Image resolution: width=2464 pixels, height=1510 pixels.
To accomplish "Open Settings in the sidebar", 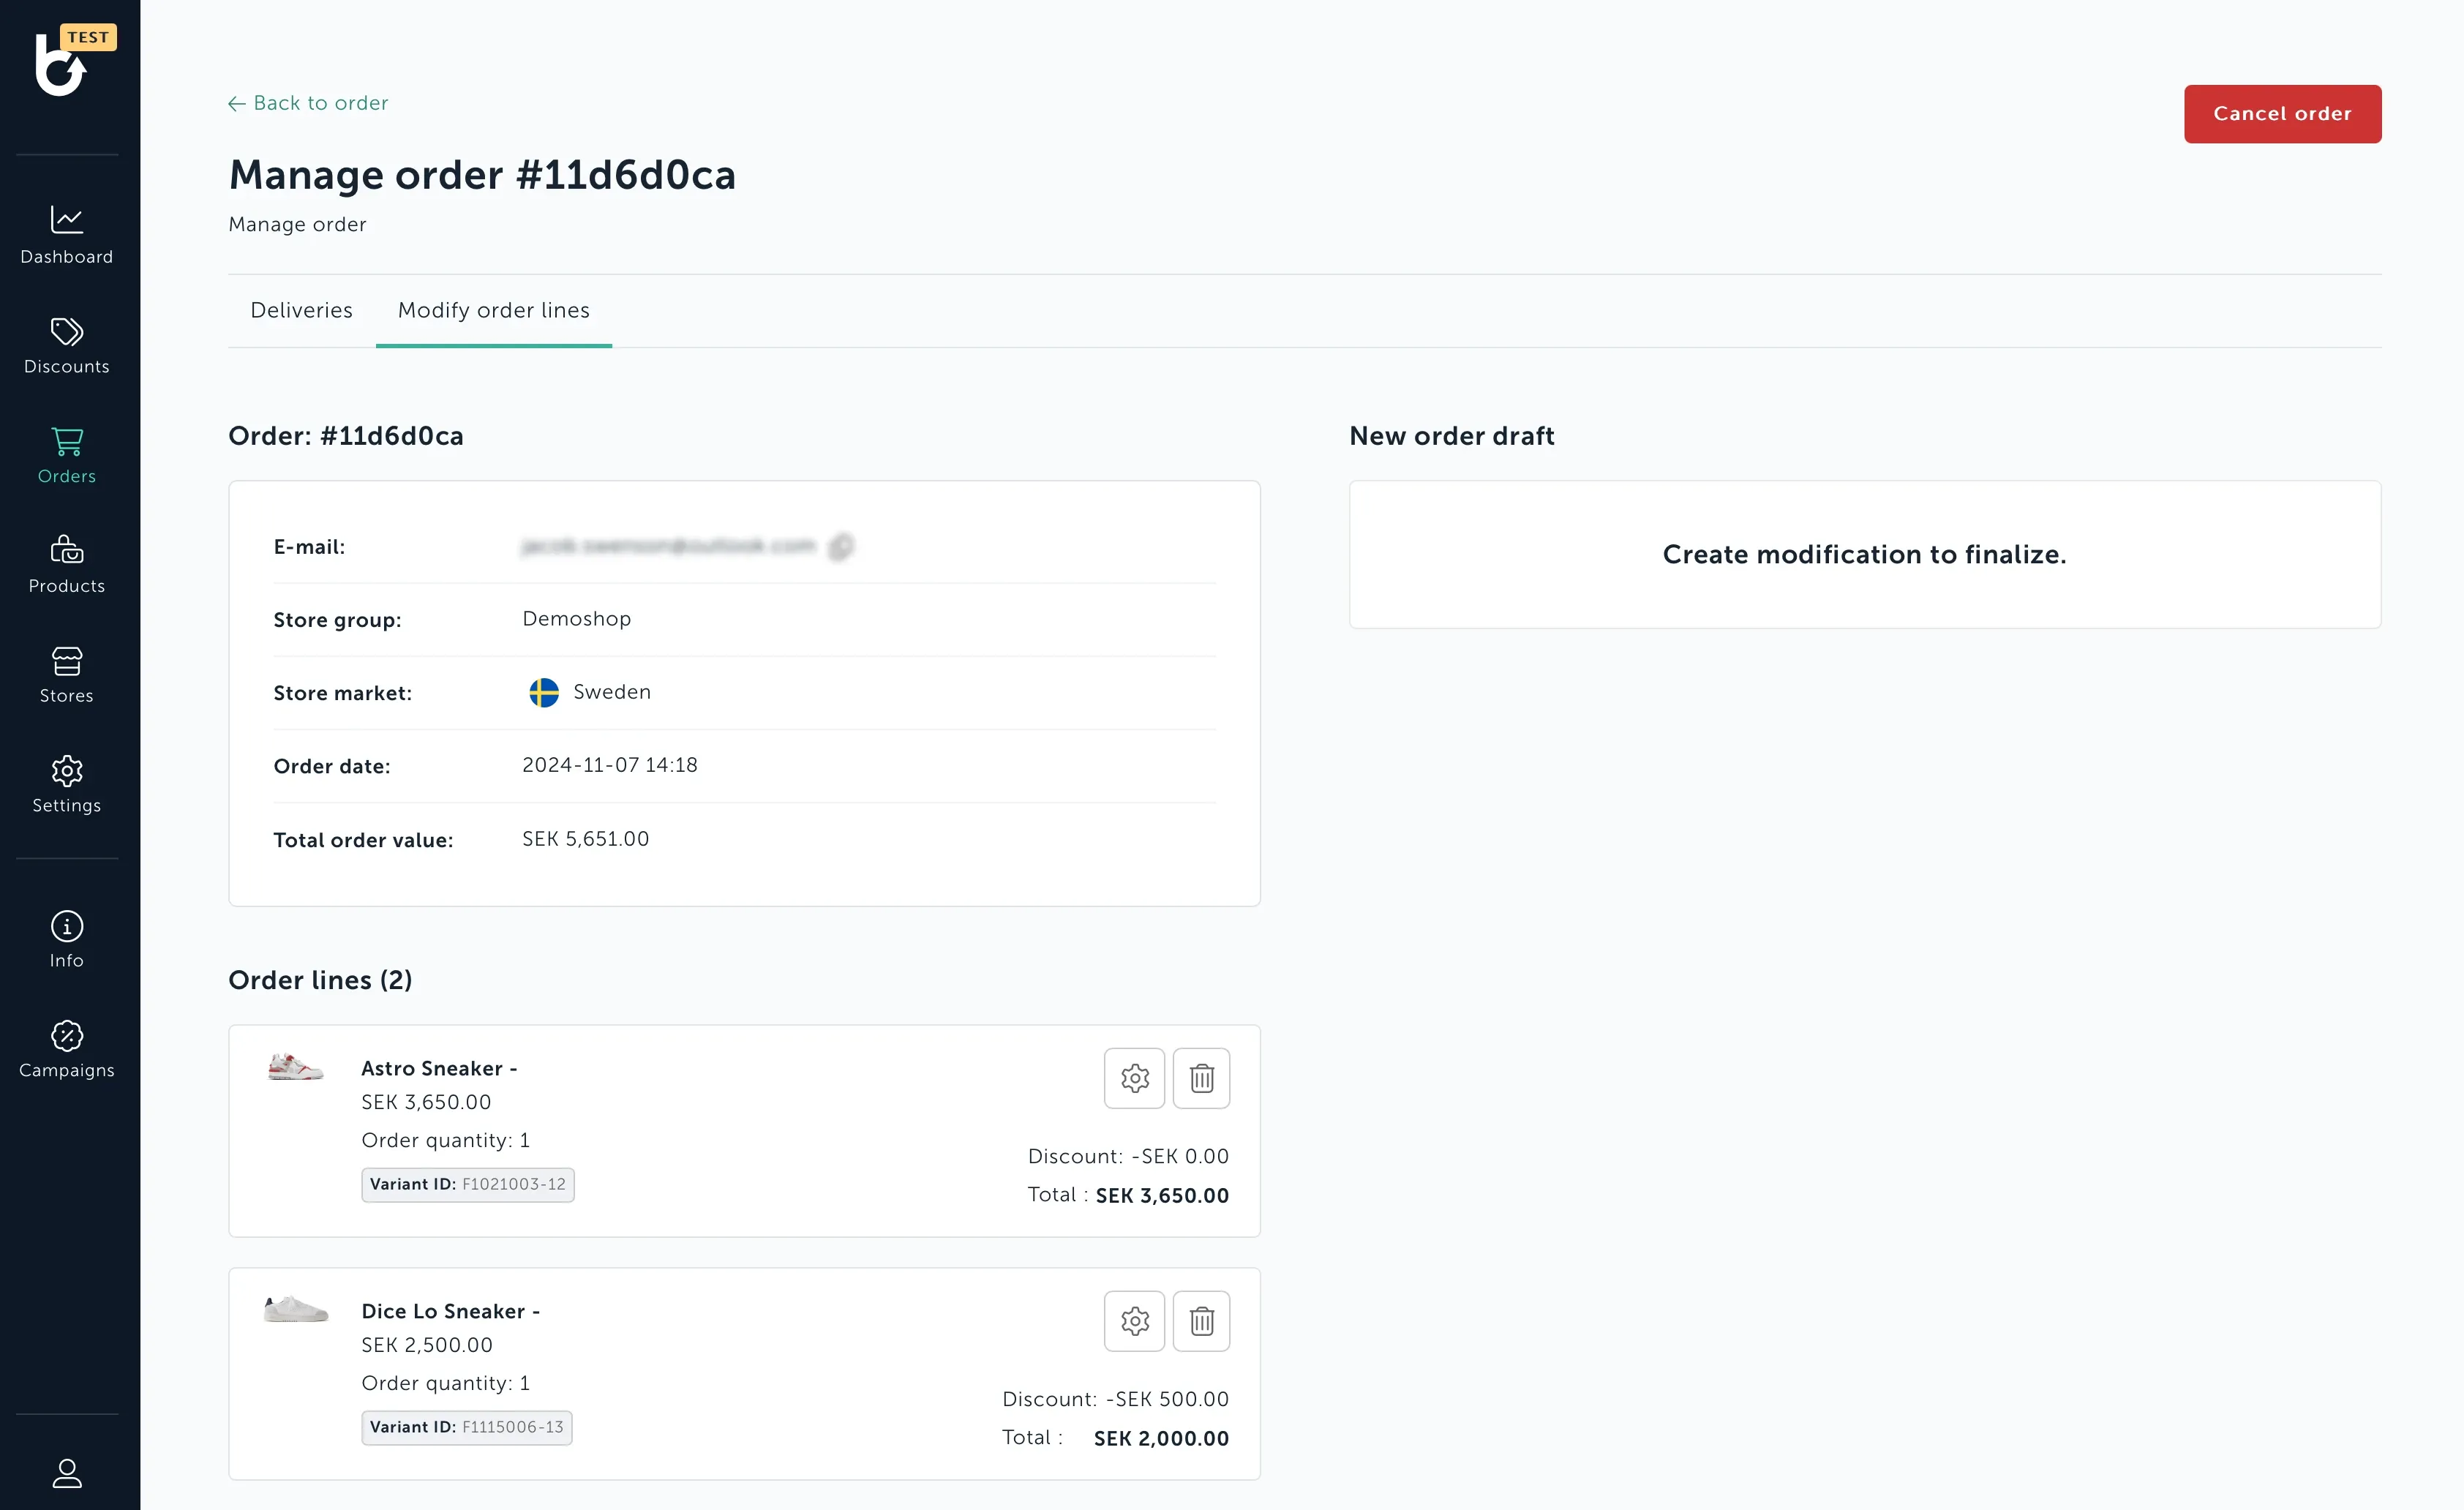I will click(x=67, y=785).
